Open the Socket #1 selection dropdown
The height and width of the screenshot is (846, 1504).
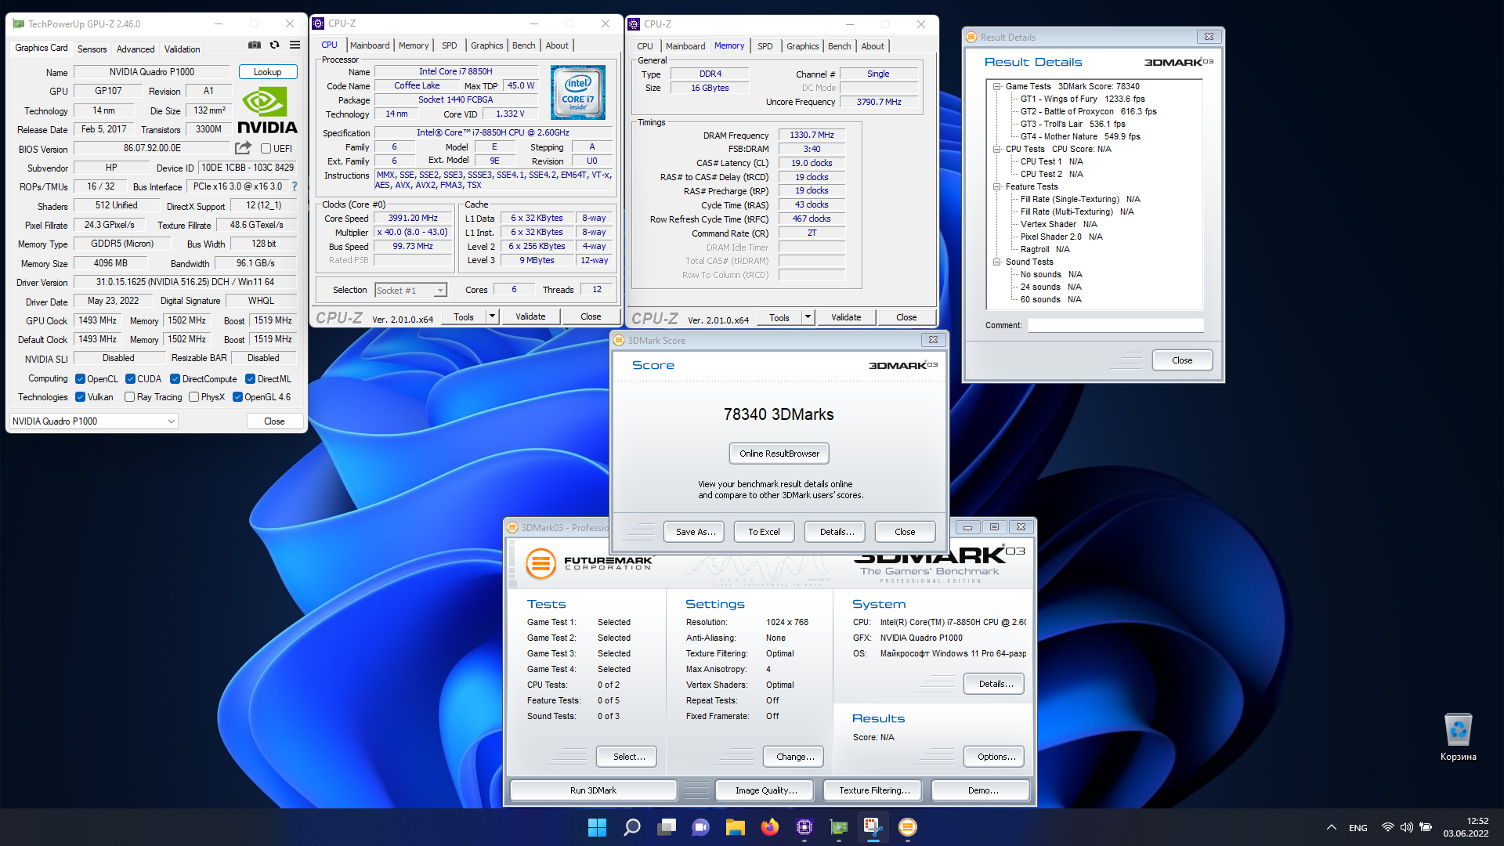pyautogui.click(x=410, y=291)
